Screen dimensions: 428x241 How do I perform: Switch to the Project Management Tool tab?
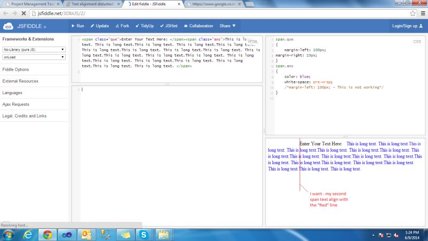pos(32,4)
